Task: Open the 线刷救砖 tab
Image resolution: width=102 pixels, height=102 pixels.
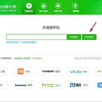Action: tap(29, 7)
